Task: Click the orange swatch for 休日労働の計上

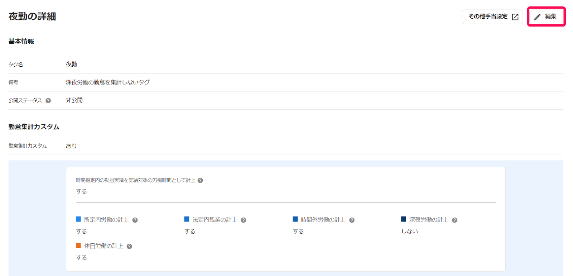Action: (78, 246)
